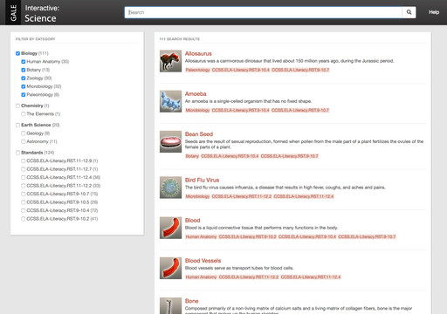The width and height of the screenshot is (447, 314).
Task: Enable the Chemistry category checkbox
Action: [x=17, y=106]
